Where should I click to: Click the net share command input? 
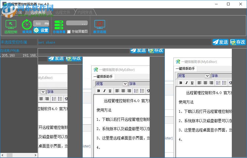(125, 42)
